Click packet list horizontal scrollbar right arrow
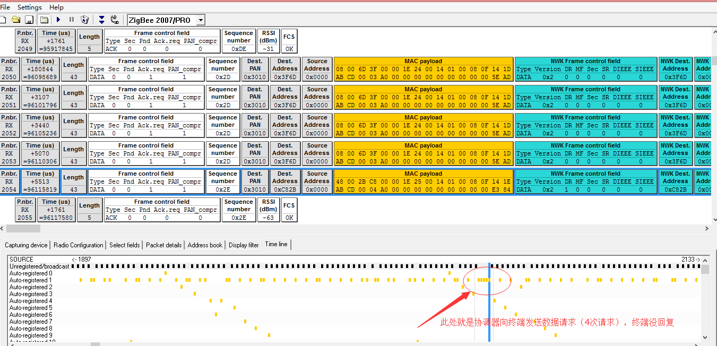 click(x=706, y=229)
